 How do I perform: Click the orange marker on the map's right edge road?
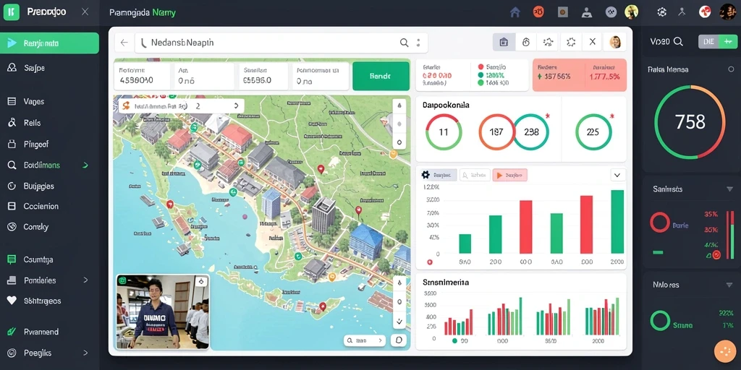(393, 154)
